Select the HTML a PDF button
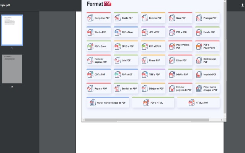The width and height of the screenshot is (245, 153). click(198, 103)
